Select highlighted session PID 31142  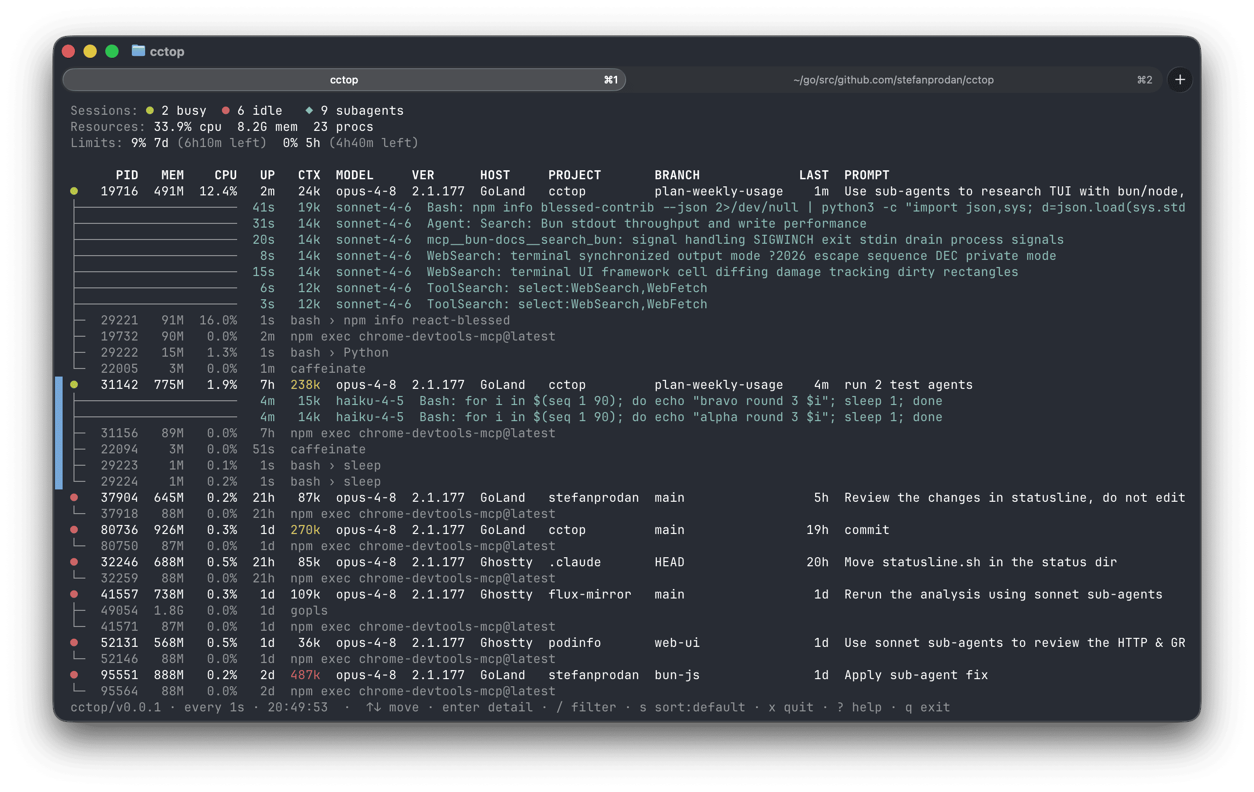(627, 384)
